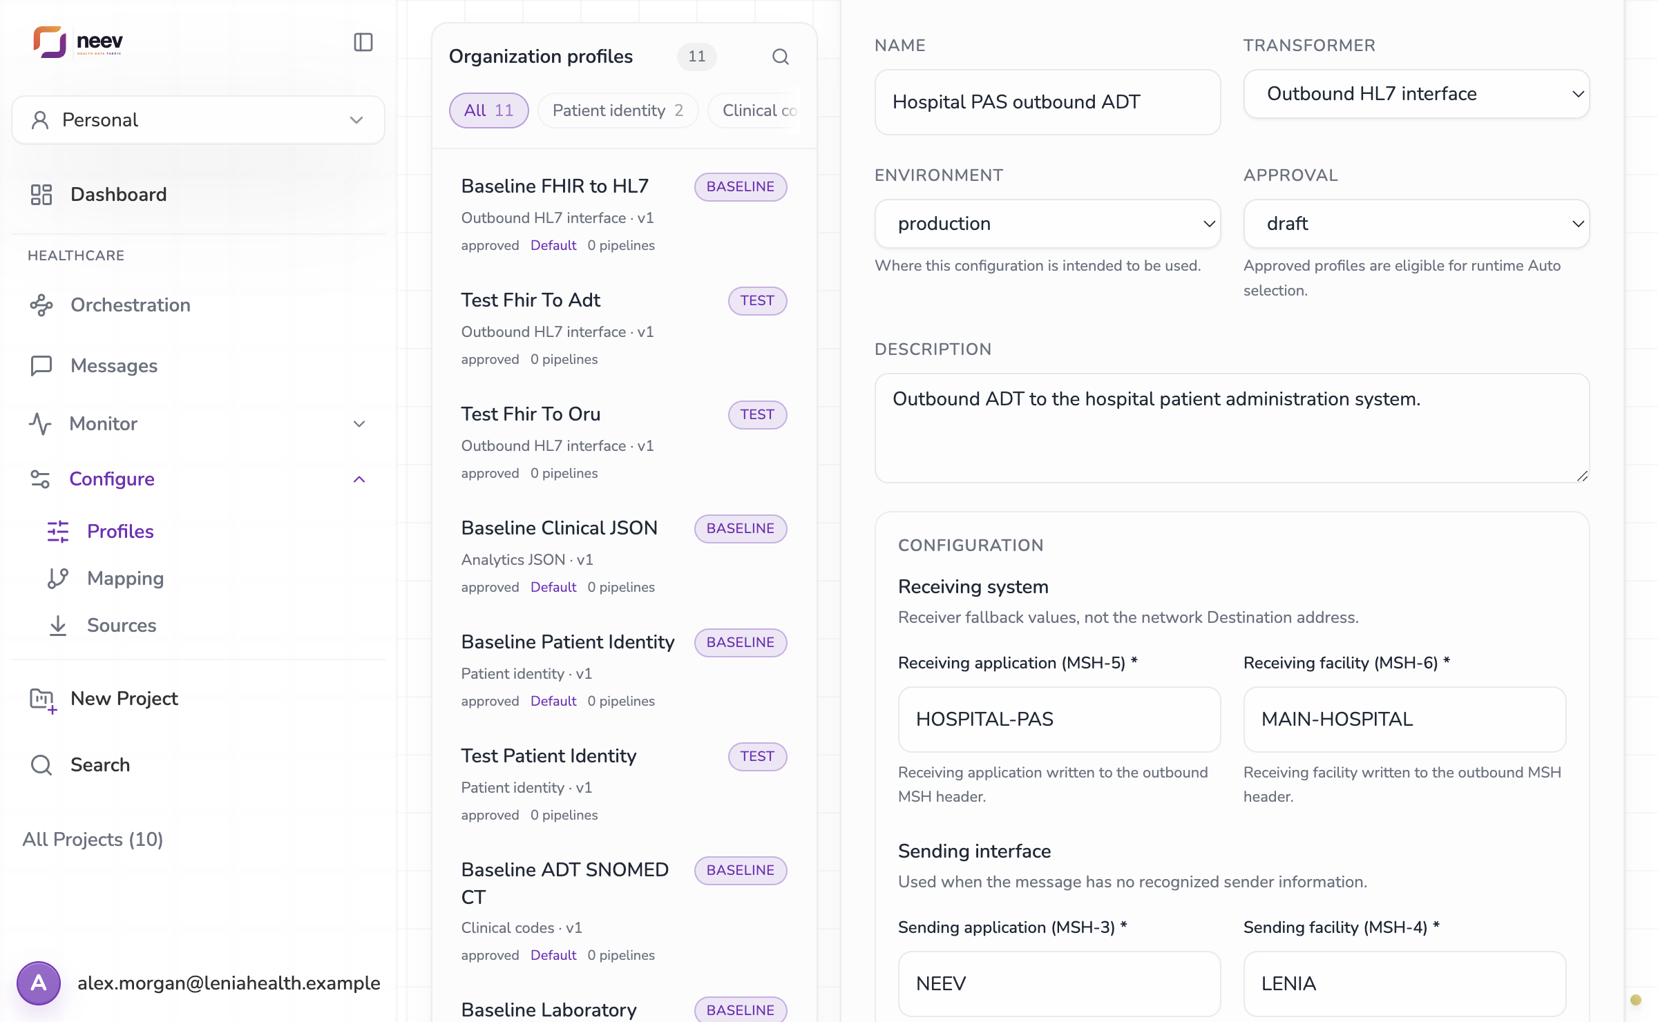Image resolution: width=1658 pixels, height=1022 pixels.
Task: Open Baseline Clinical JSON profile
Action: [625, 555]
